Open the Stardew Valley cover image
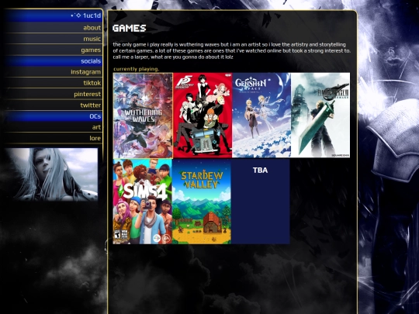The width and height of the screenshot is (419, 314). point(202,202)
